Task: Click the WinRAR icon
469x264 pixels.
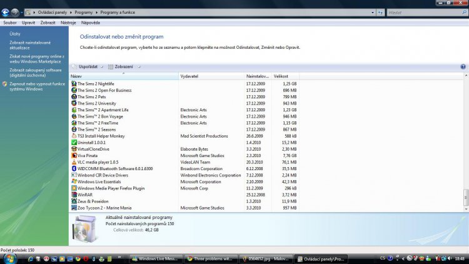Action: pos(74,195)
